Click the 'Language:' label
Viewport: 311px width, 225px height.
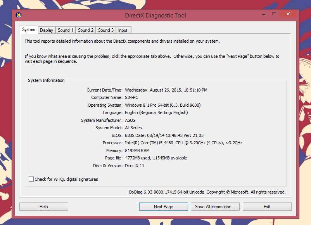113,113
